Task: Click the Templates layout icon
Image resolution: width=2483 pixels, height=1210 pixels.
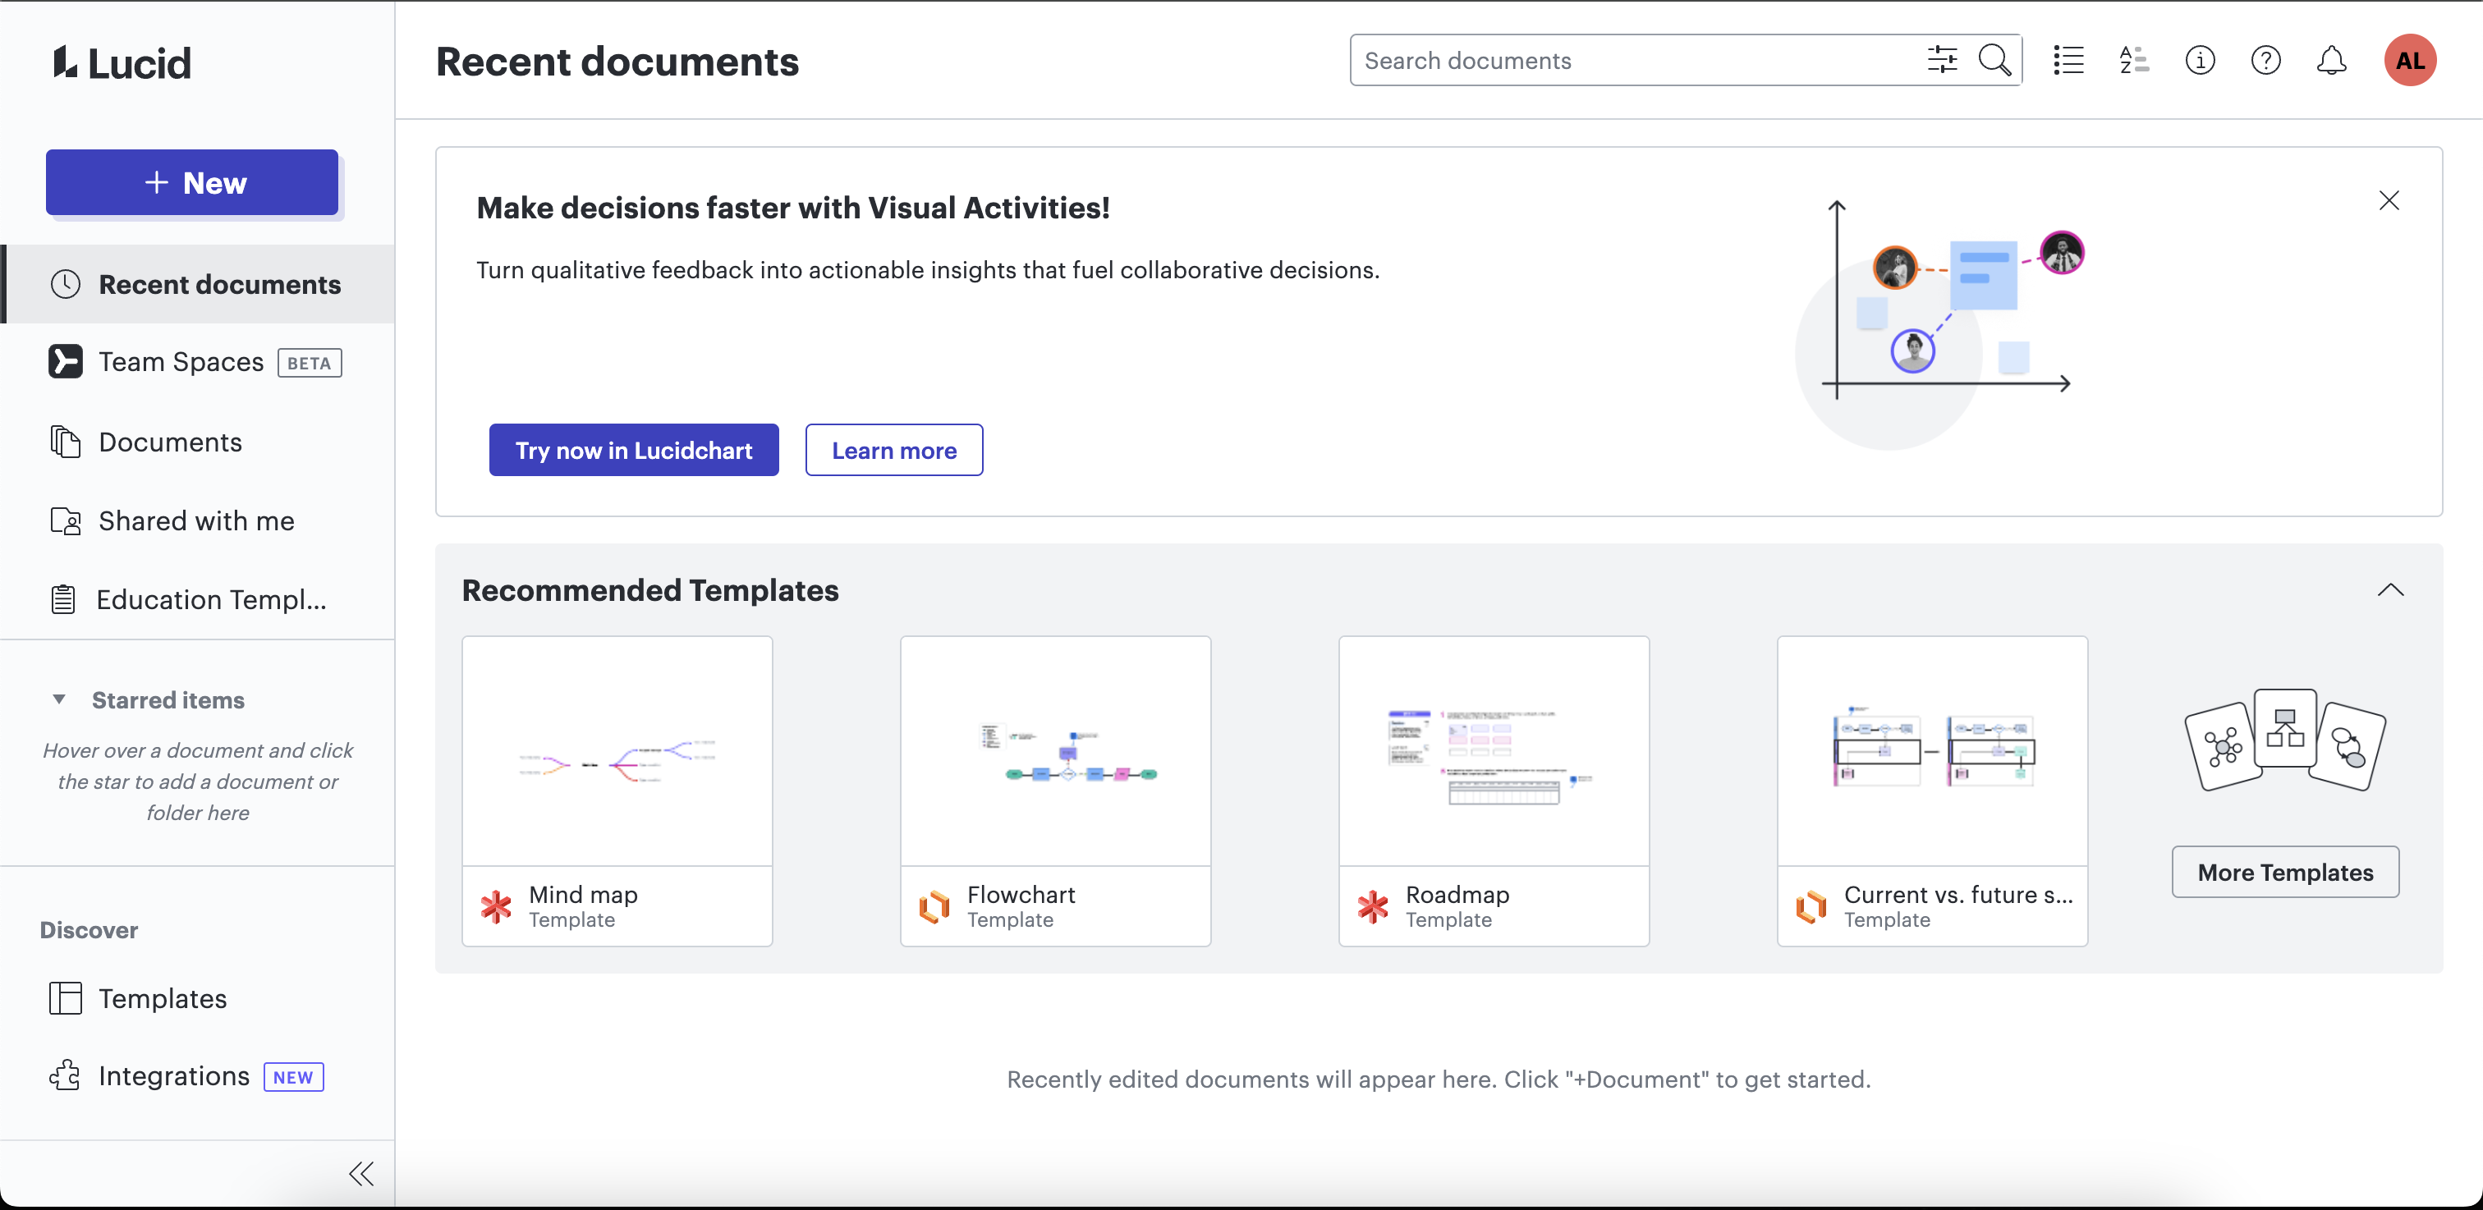Action: pos(65,998)
